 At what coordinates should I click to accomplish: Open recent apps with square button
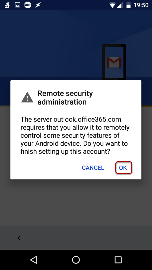(x=118, y=260)
